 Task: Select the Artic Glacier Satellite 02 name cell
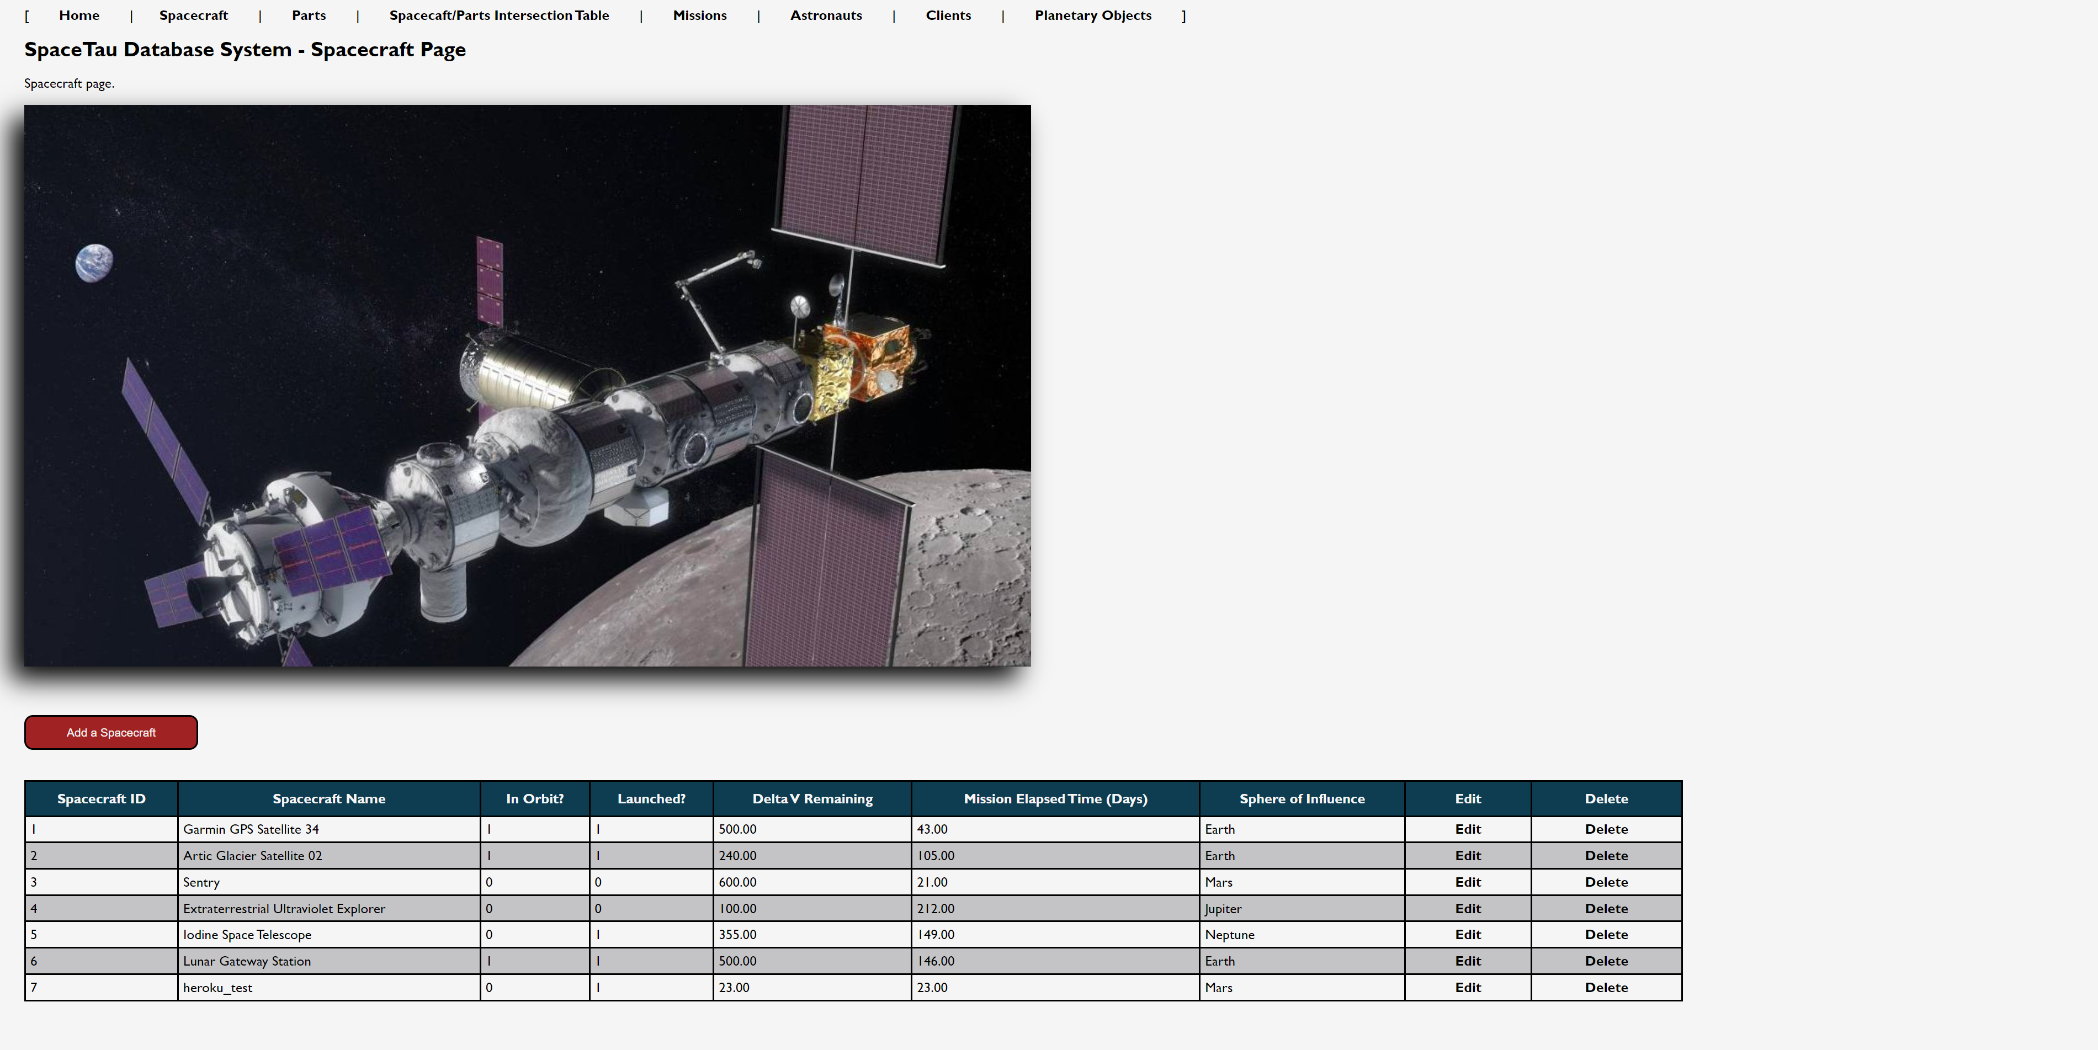click(x=329, y=855)
